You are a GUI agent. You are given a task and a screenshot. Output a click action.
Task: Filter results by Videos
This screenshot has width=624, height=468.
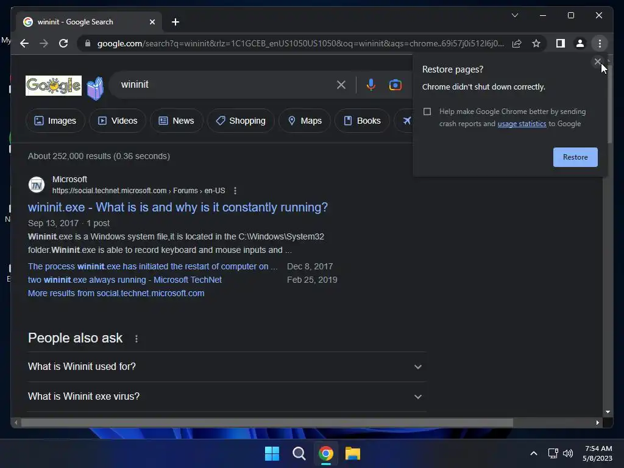pos(118,121)
